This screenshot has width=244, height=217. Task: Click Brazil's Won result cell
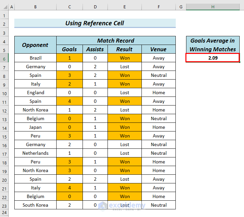(x=124, y=58)
